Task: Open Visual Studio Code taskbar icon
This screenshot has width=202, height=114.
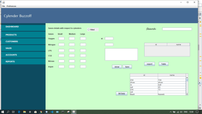Action: point(52,112)
